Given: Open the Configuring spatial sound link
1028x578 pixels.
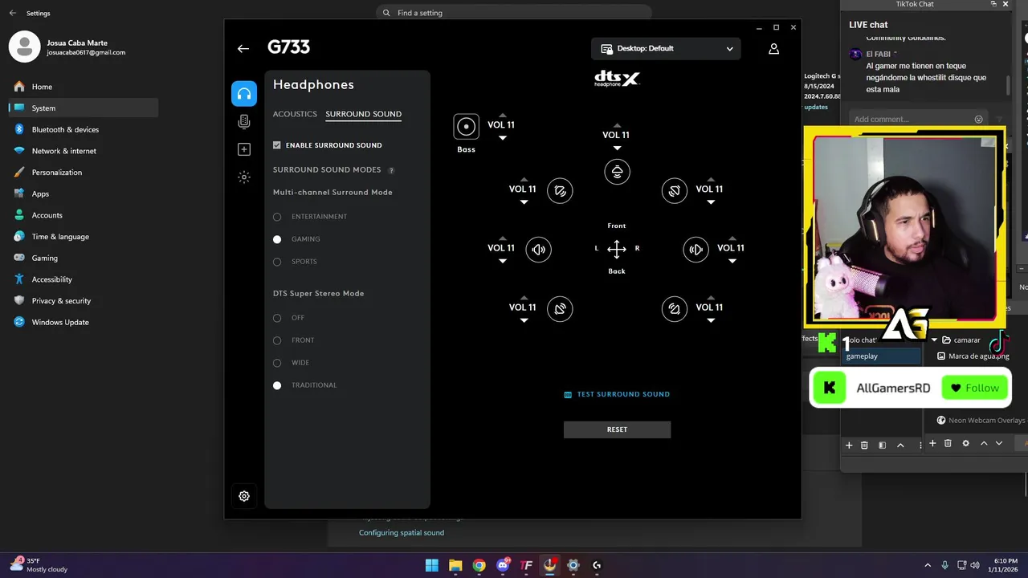Looking at the screenshot, I should click(x=402, y=533).
